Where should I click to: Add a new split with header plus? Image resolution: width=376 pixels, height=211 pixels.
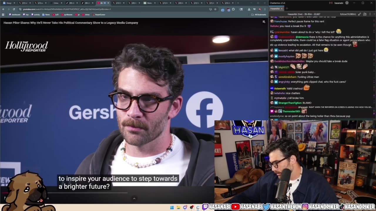(x=374, y=14)
